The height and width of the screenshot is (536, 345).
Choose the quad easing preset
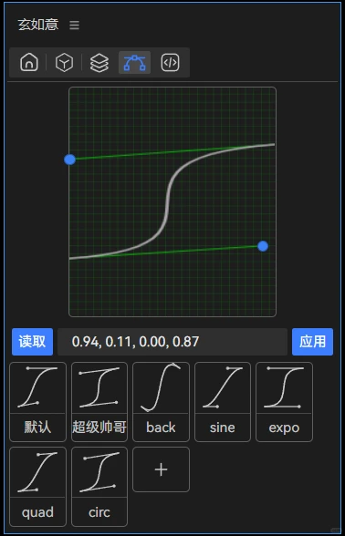pos(37,487)
